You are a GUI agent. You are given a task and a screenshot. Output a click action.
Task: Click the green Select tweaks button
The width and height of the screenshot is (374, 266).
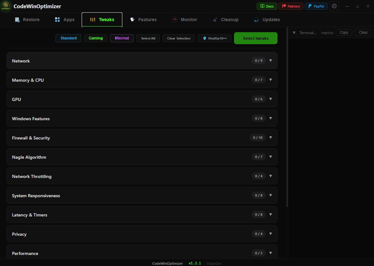point(256,38)
